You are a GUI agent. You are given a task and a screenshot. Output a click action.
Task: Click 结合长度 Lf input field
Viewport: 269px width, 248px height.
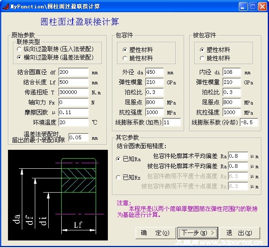(x=73, y=82)
